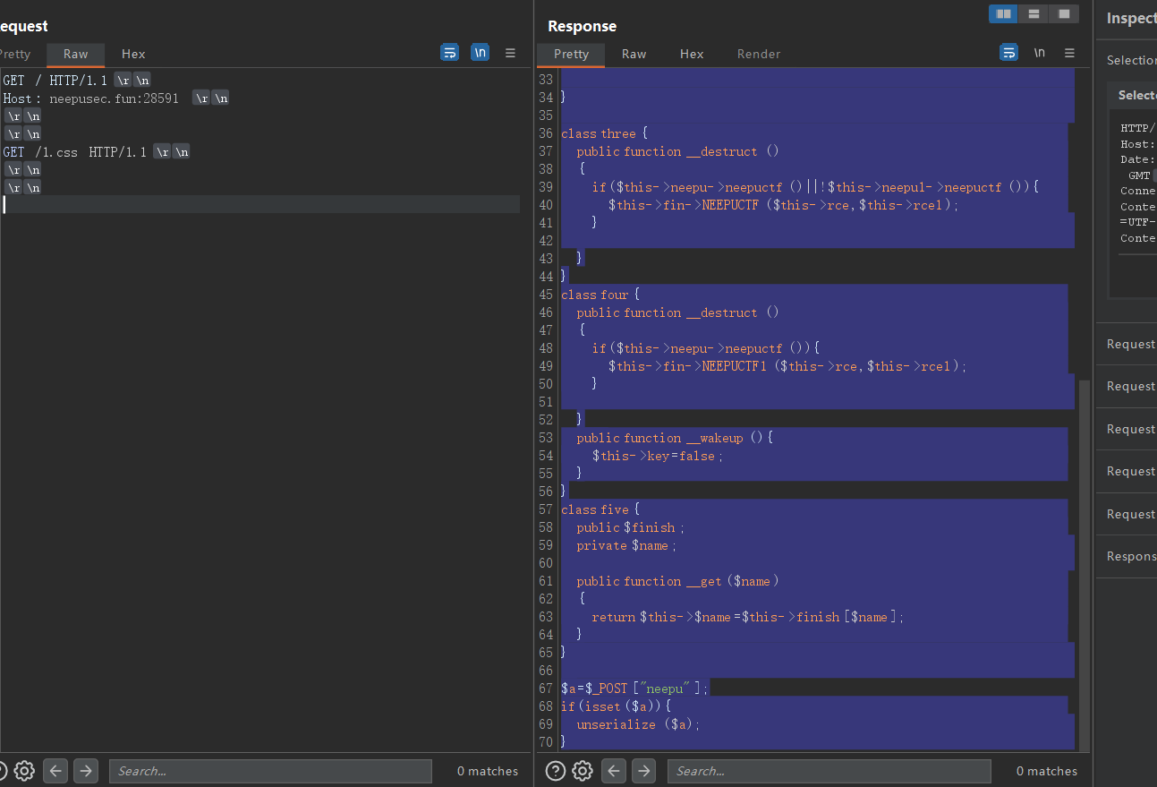Click the 'class four {' code line
The width and height of the screenshot is (1157, 787).
[x=601, y=295]
